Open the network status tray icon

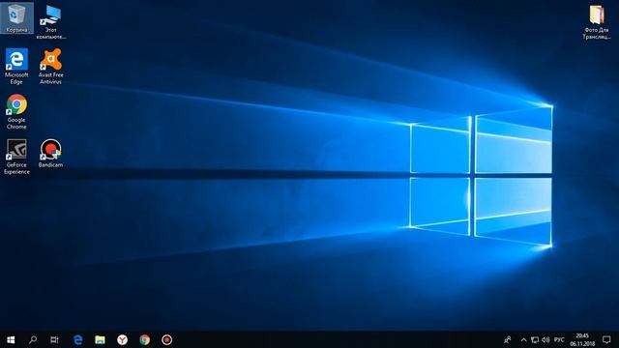click(x=535, y=339)
